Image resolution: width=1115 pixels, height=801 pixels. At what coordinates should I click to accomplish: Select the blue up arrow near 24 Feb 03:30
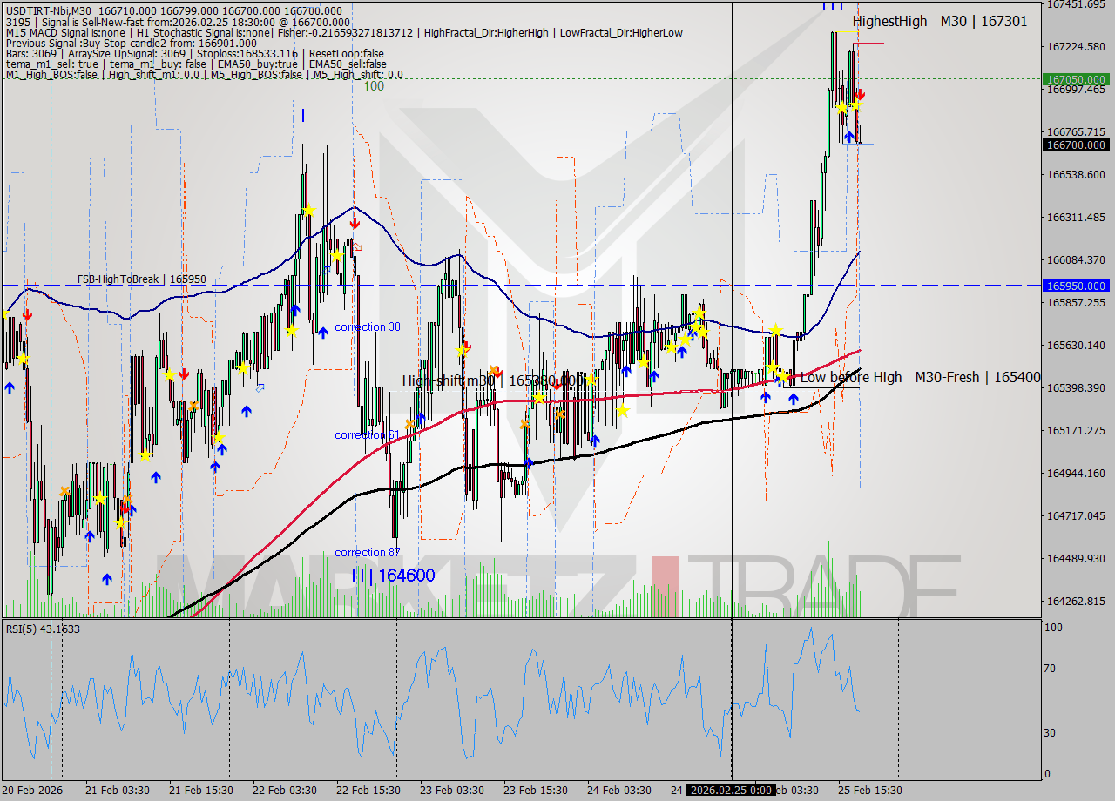tap(625, 370)
